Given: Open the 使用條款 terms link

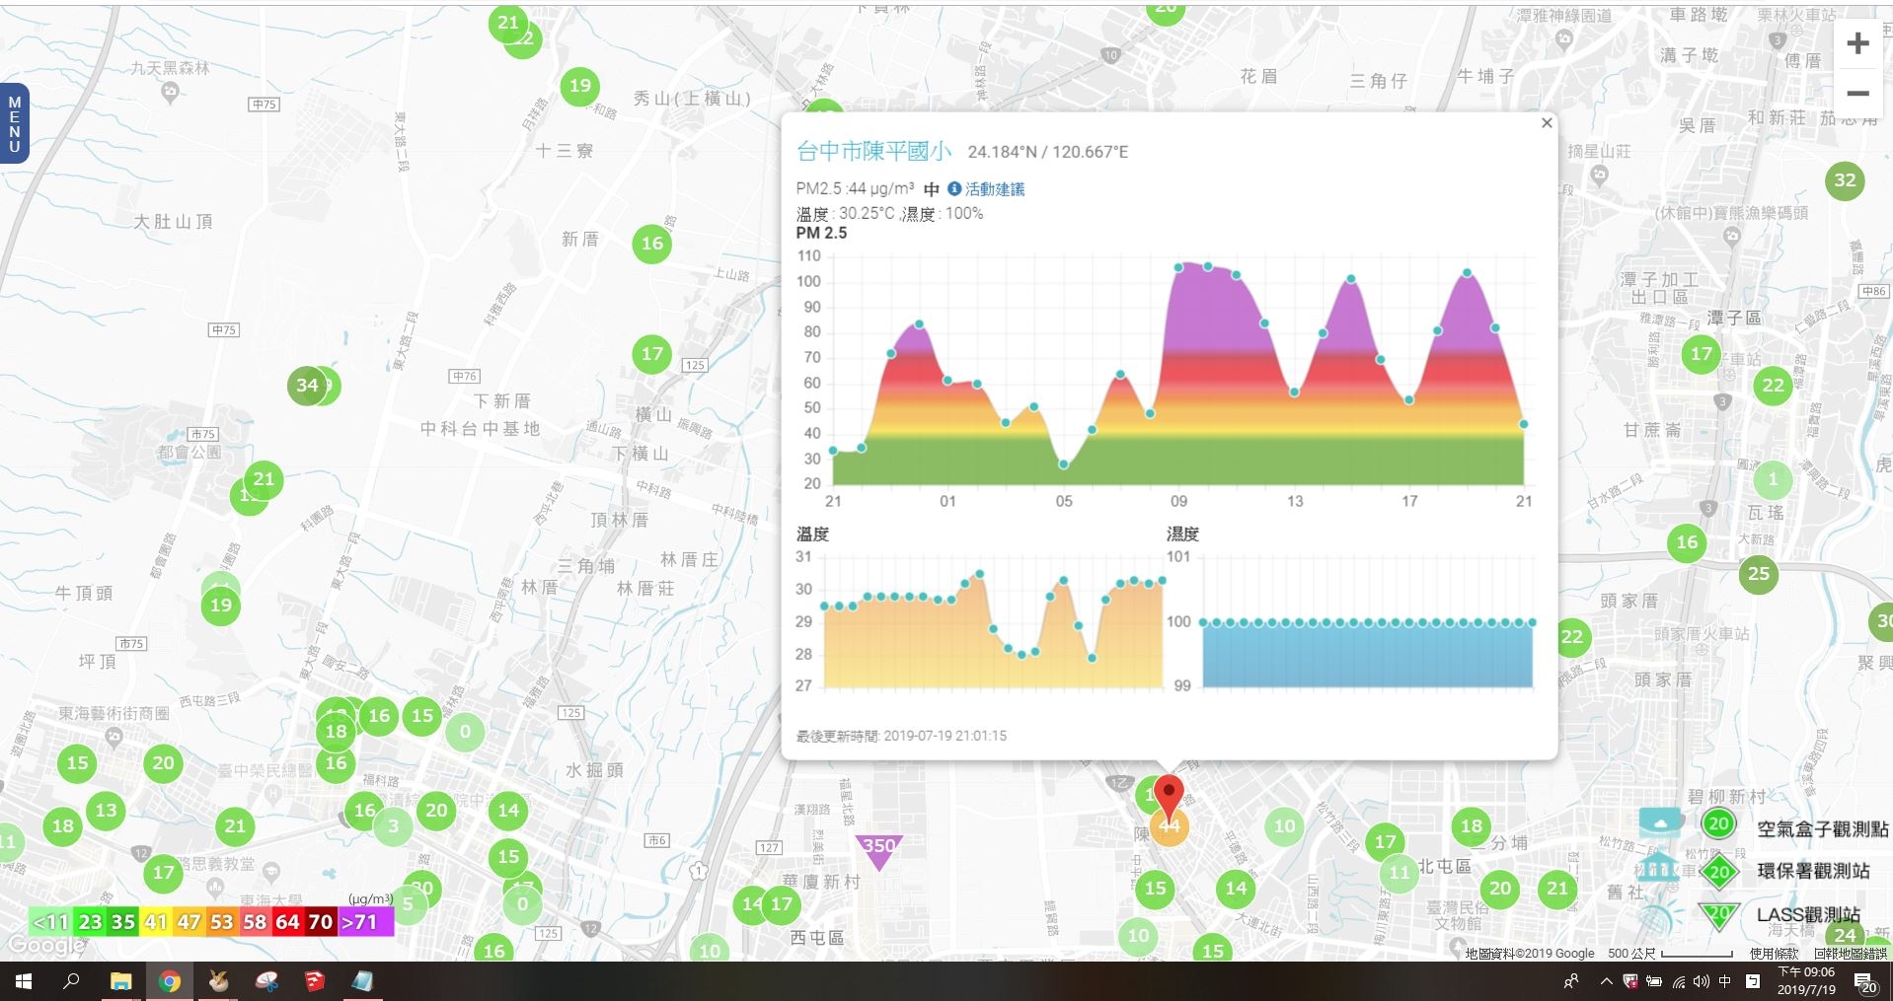Looking at the screenshot, I should point(1774,954).
